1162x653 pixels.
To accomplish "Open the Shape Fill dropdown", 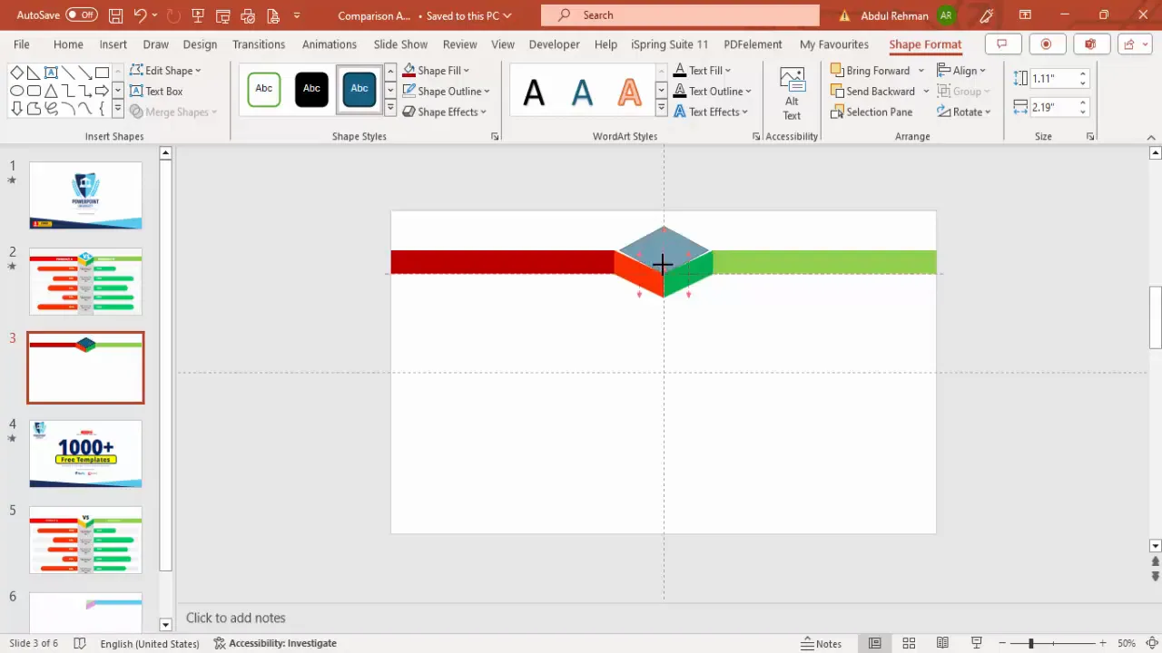I will pyautogui.click(x=436, y=71).
